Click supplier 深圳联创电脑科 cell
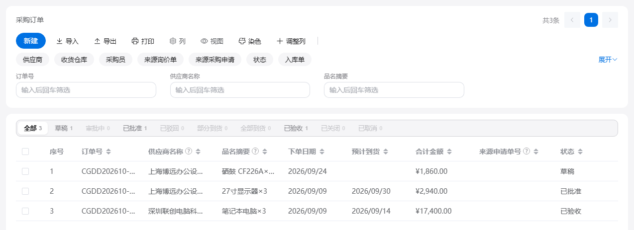This screenshot has height=230, width=634. click(176, 211)
